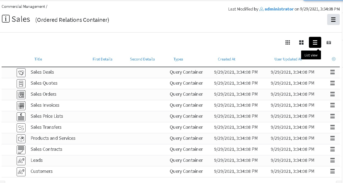Click the info icon beside Sales heading

click(x=6, y=19)
